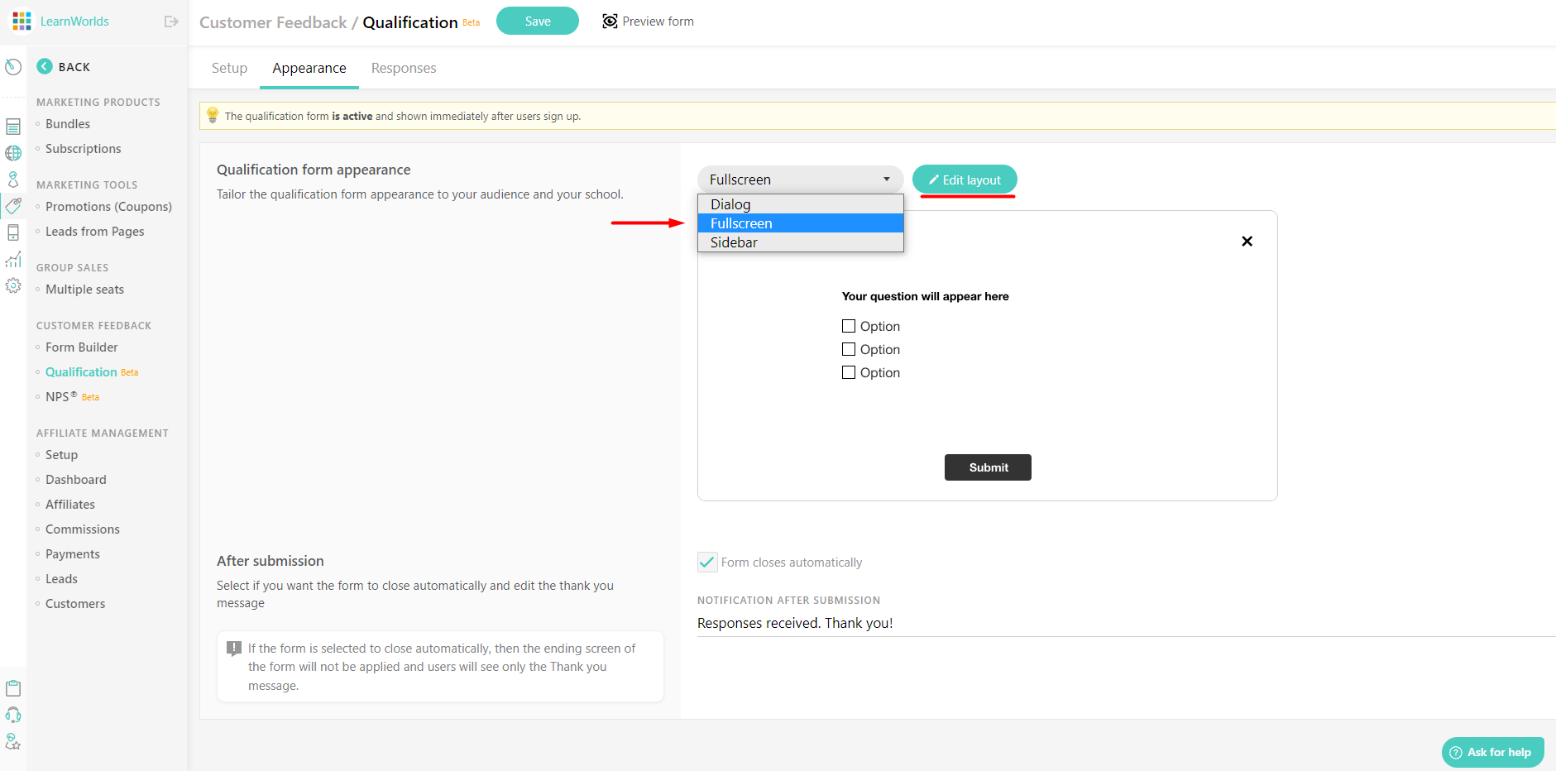
Task: Open the globe site icon in the left rail
Action: 12,153
